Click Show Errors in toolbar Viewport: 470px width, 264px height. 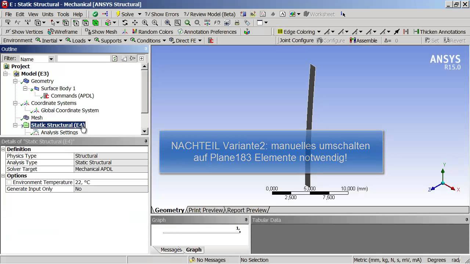click(162, 14)
